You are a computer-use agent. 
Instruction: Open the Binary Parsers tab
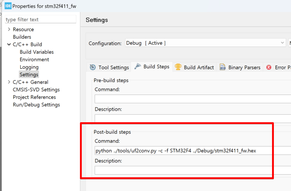[240, 67]
